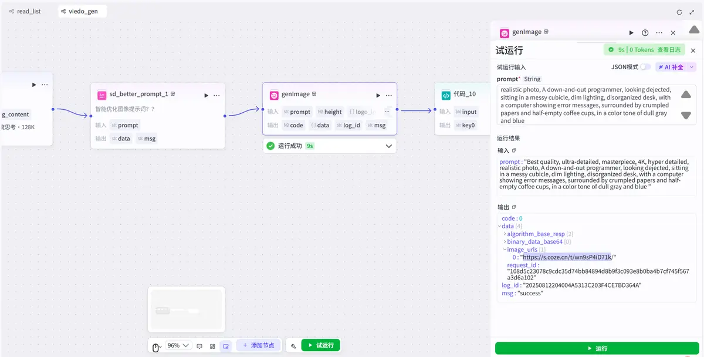
Task: Toggle JSON模式 switch
Action: tap(645, 67)
